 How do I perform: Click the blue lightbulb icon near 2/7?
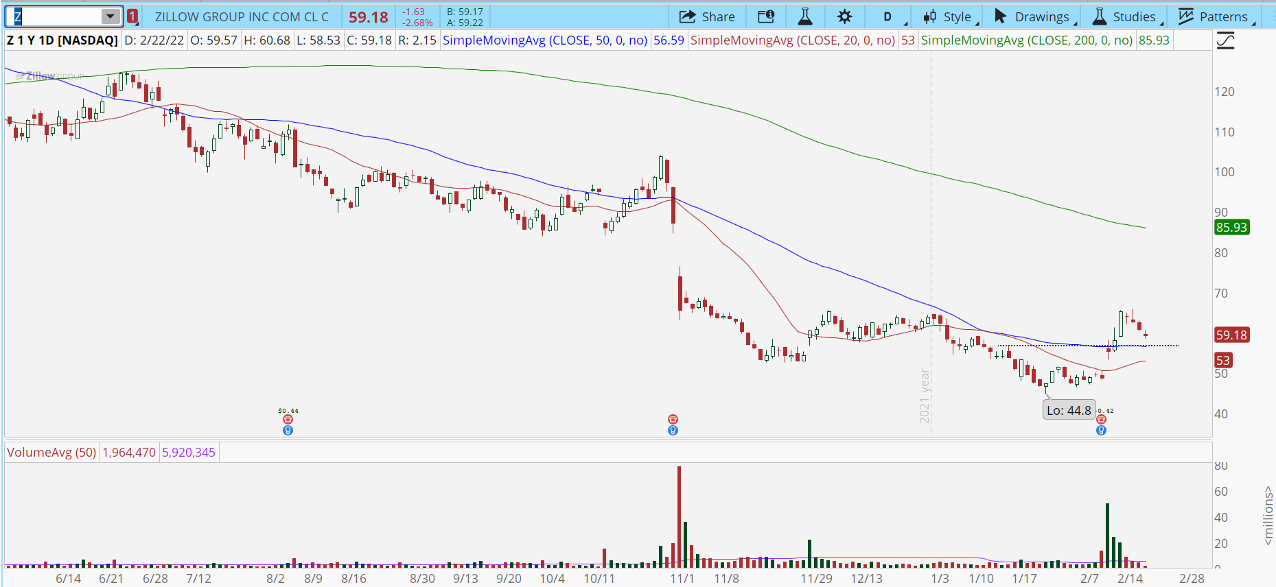point(1101,431)
